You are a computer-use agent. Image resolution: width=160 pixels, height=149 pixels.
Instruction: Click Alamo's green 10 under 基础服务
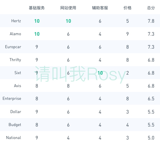37,34
